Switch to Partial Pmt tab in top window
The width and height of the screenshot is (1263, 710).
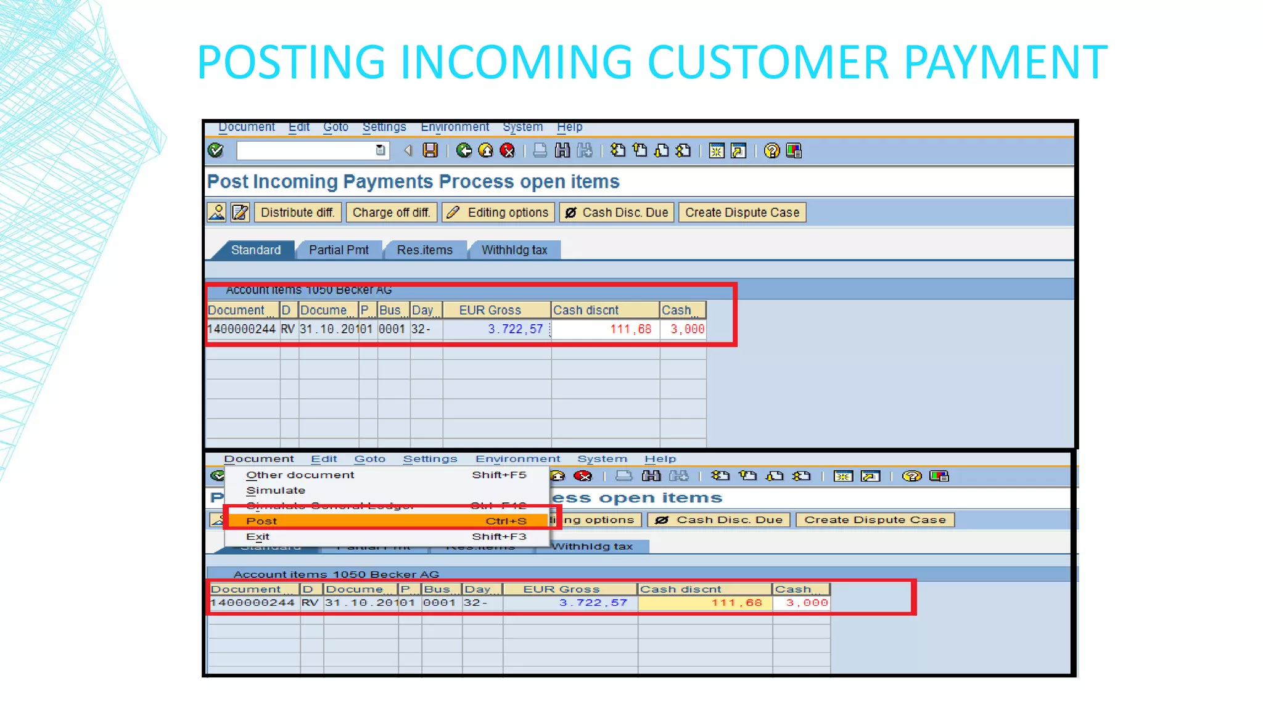(x=339, y=250)
